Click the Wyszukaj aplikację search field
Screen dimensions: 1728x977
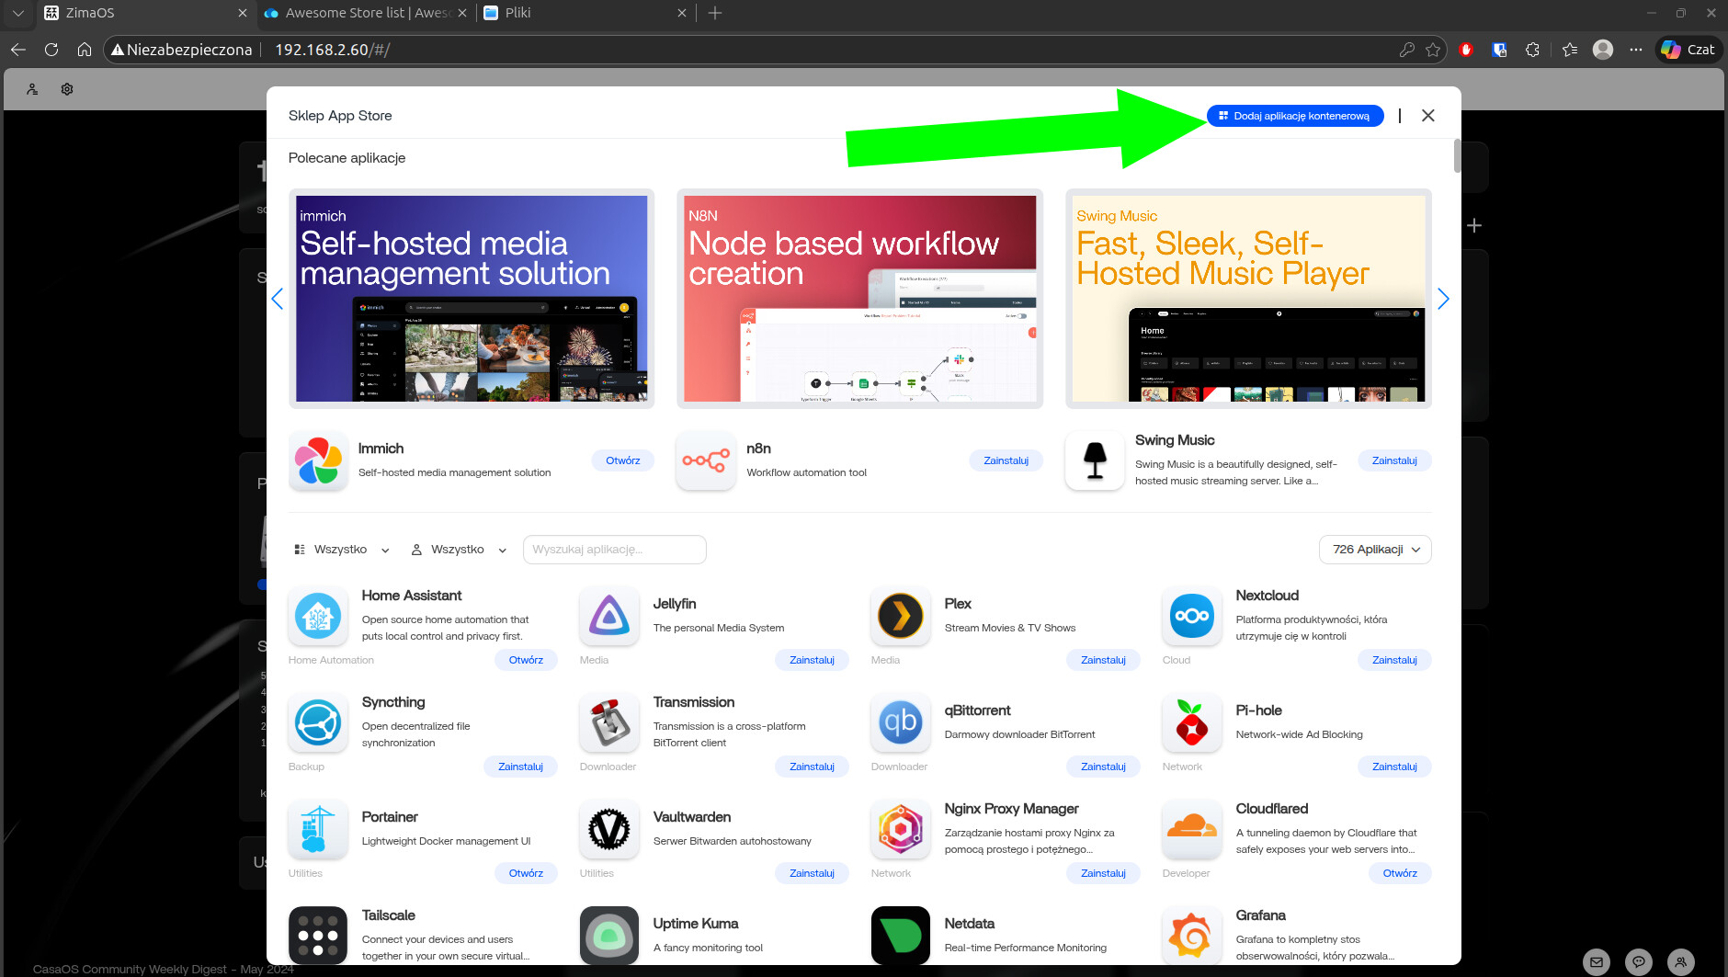coord(614,550)
